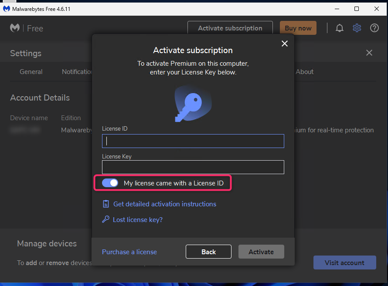The height and width of the screenshot is (286, 388).
Task: Open the notifications bell icon
Action: (340, 28)
